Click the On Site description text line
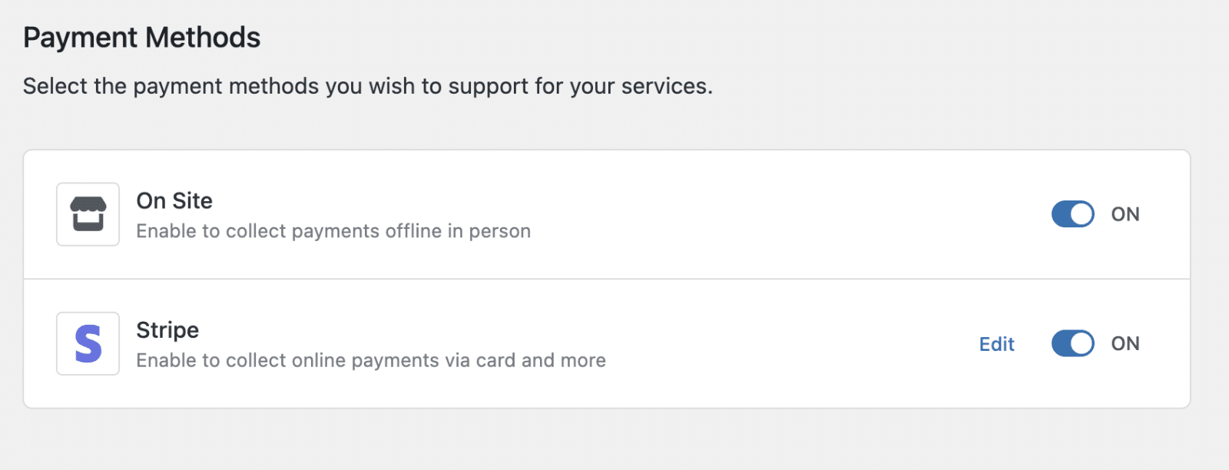 333,231
